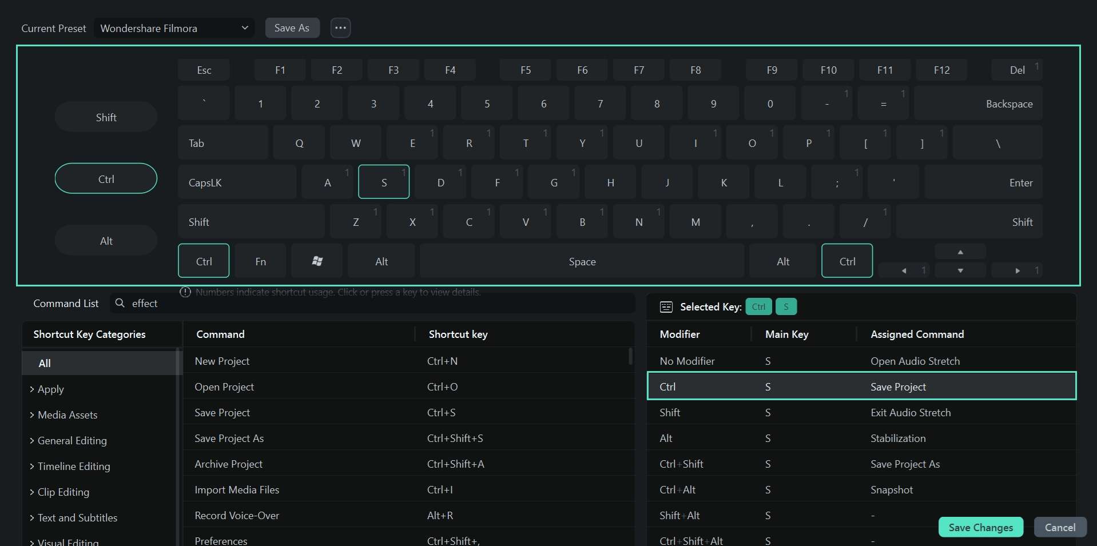This screenshot has width=1097, height=546.
Task: Toggle the Shift modifier pill on the left
Action: tap(106, 117)
